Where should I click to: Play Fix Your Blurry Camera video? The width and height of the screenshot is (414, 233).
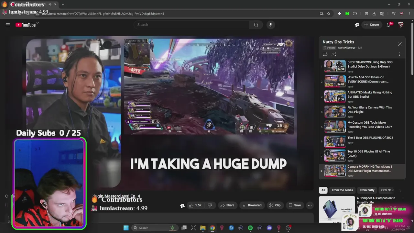[362, 112]
